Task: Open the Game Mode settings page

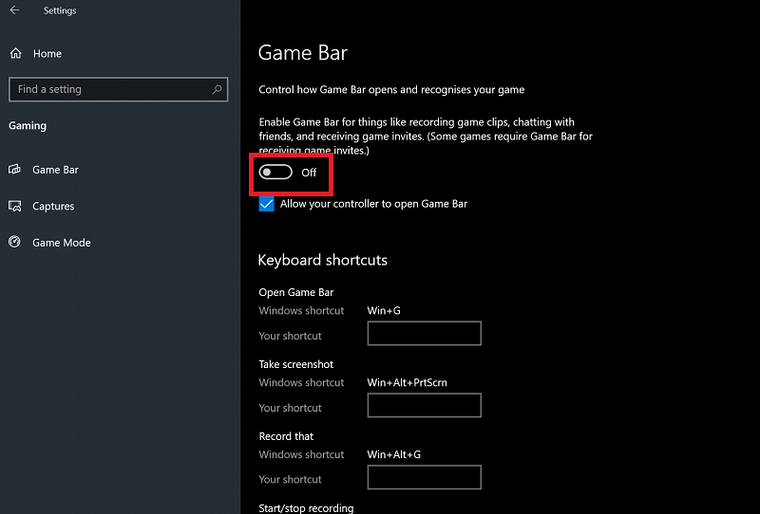Action: 62,243
